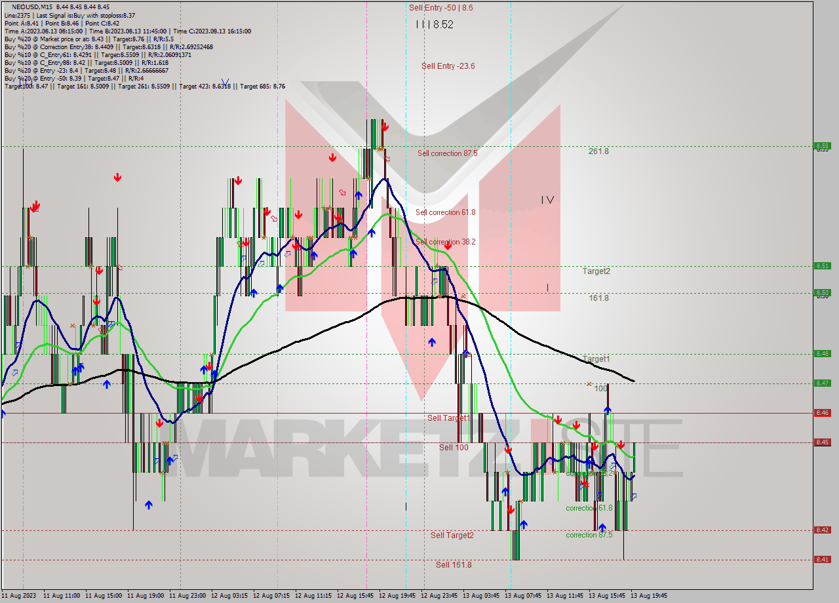Screen dimensions: 839x603
Task: Click the 'Sell correction 38.2' label
Action: pos(446,241)
